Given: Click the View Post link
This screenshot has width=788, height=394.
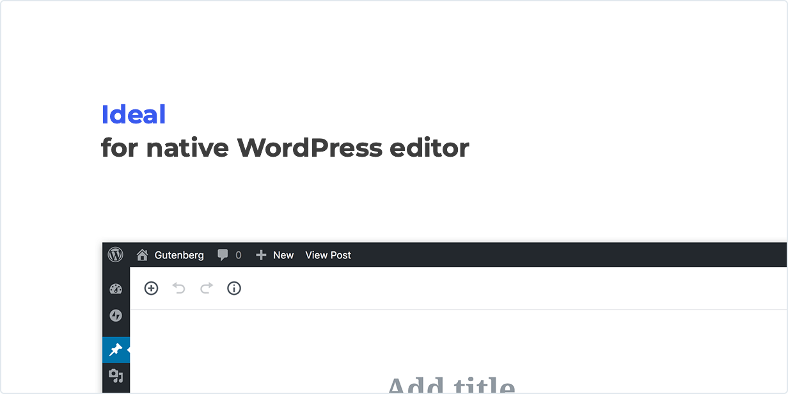Looking at the screenshot, I should pyautogui.click(x=327, y=255).
